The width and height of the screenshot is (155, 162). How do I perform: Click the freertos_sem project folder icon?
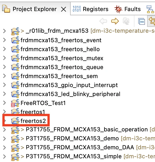tap(15, 76)
